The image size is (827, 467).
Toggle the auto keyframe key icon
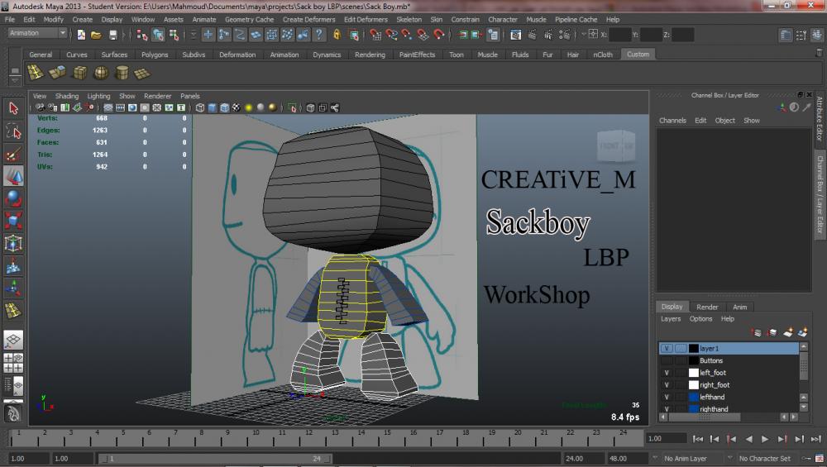coord(806,458)
